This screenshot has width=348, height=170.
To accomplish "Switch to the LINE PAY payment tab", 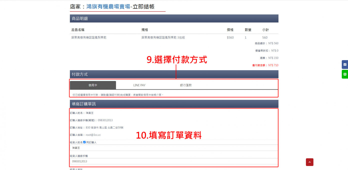I will tap(139, 85).
